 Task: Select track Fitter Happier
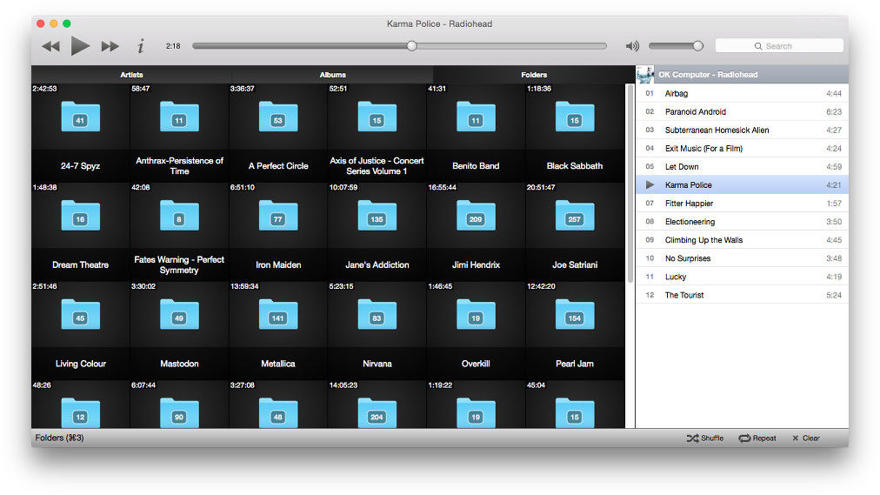[x=742, y=204]
